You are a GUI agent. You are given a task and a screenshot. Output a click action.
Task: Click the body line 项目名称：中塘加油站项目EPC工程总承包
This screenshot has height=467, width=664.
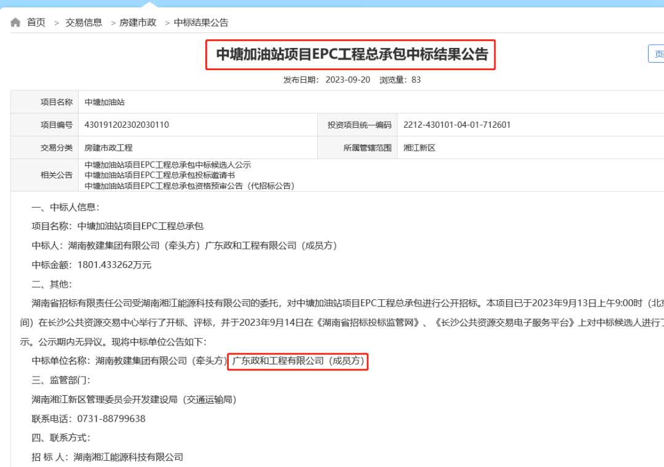click(117, 226)
